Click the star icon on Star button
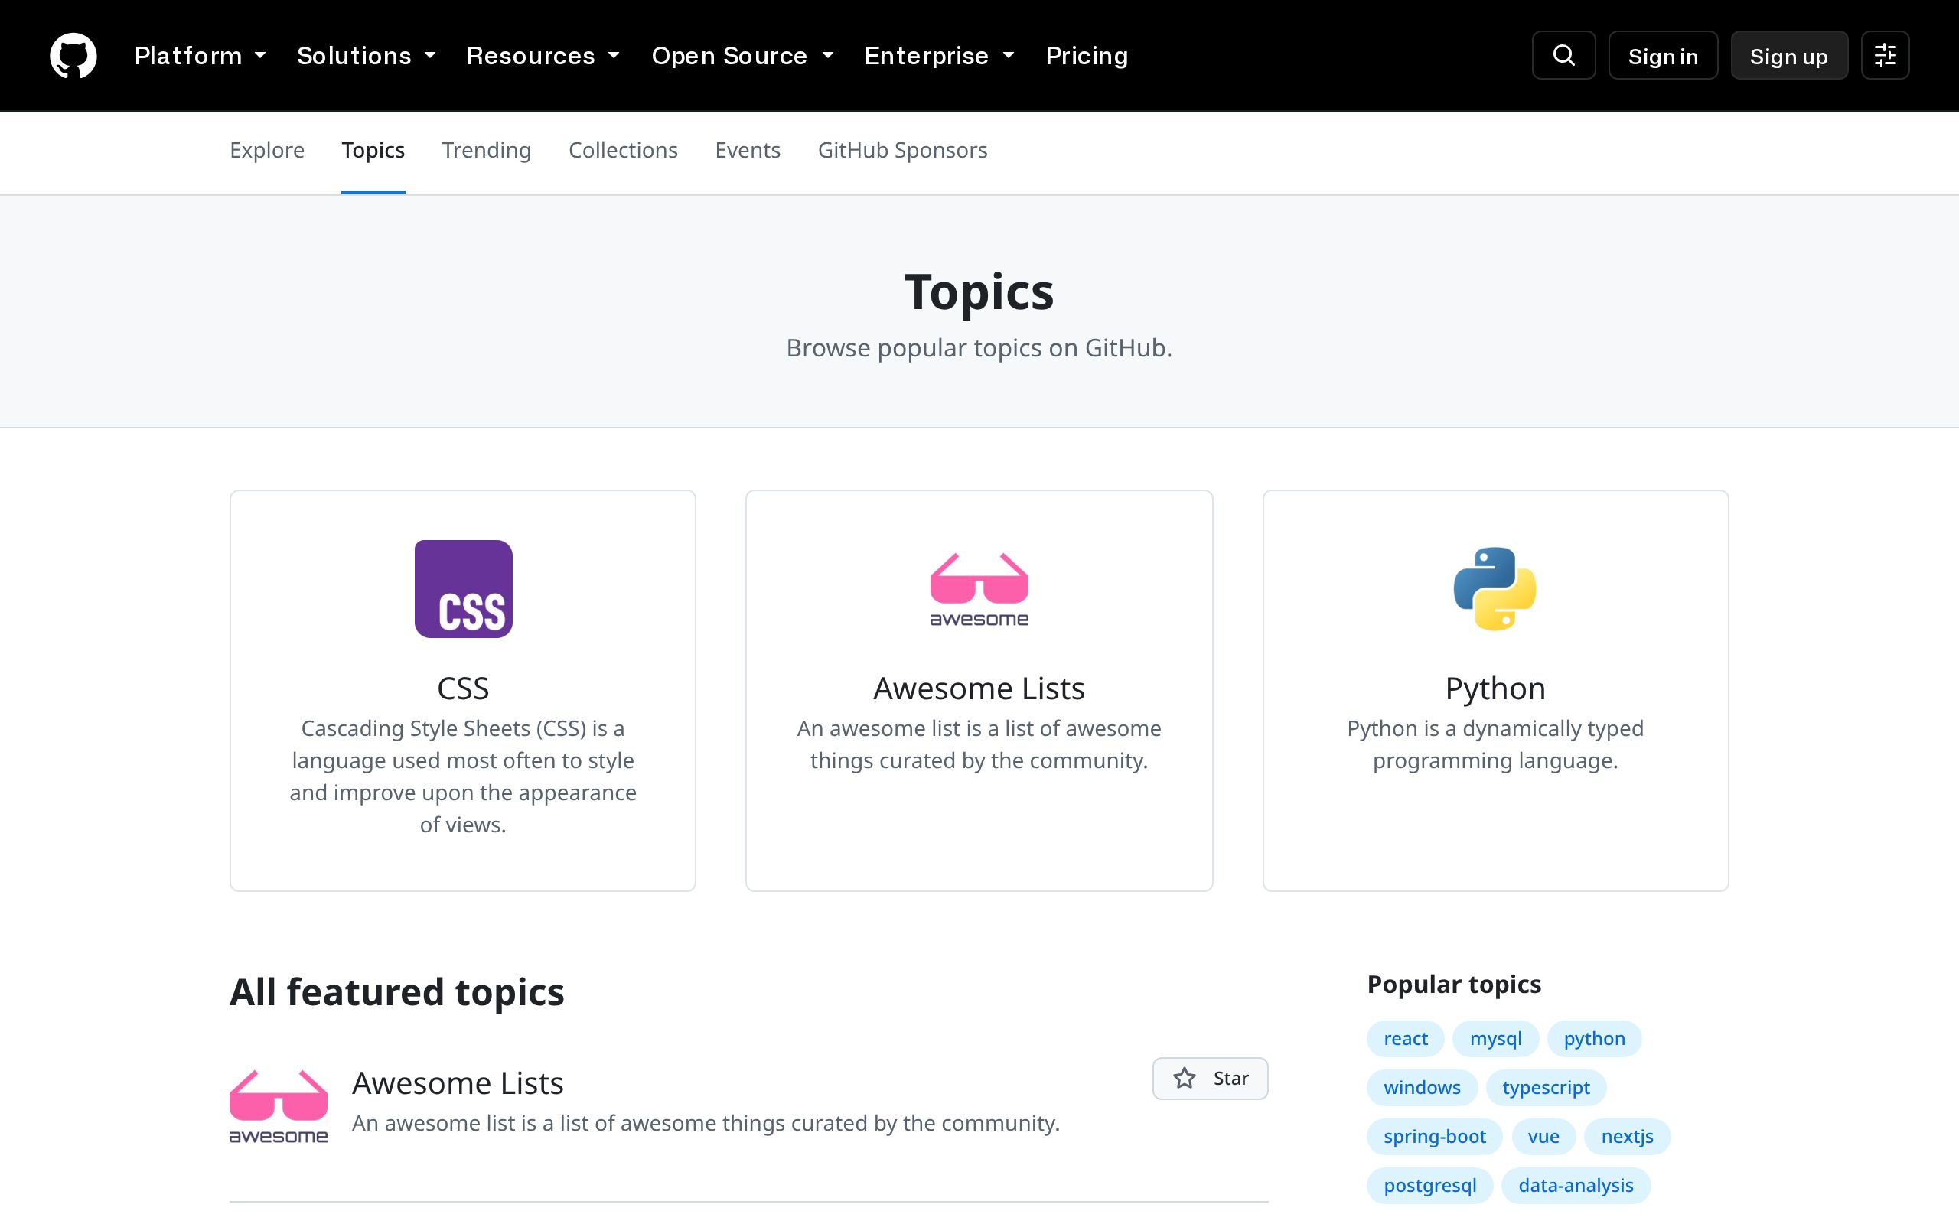Screen dimensions: 1959x1224 1185,1079
